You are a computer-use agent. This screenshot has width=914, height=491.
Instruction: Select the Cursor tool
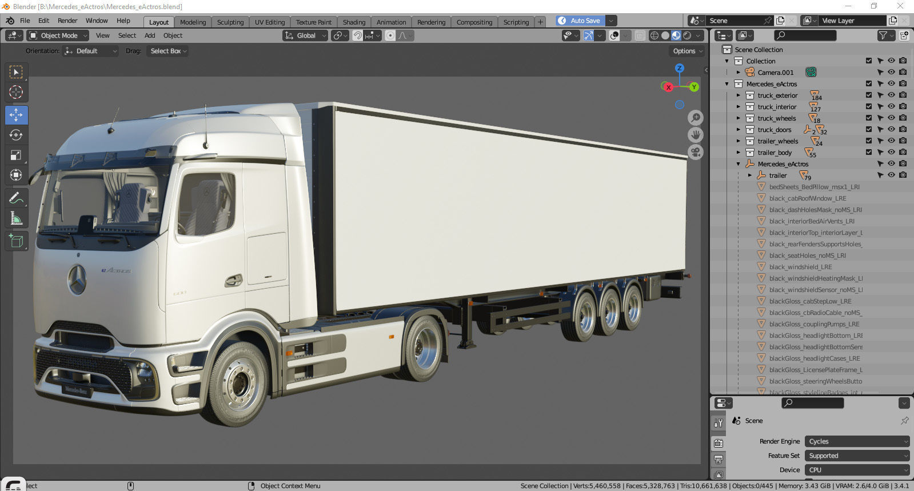[x=16, y=92]
